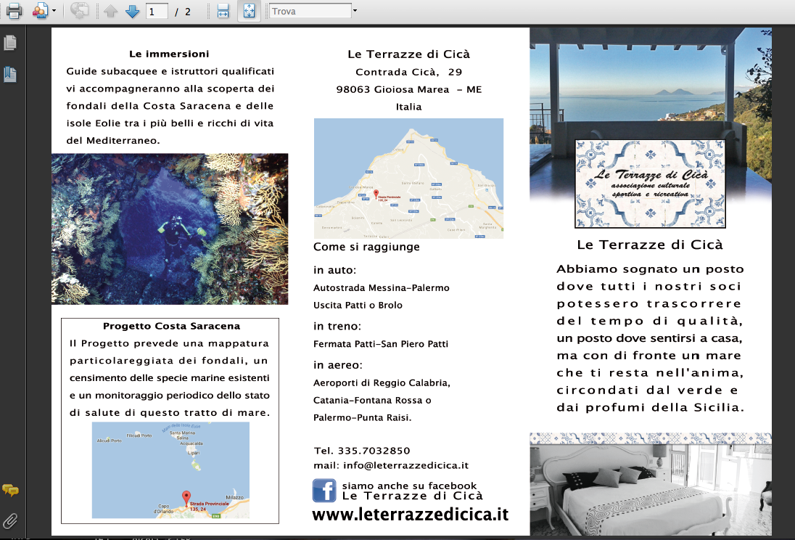Click the tiled association logo card

coord(650,184)
